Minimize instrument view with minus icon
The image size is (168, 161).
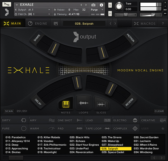pos(165,6)
